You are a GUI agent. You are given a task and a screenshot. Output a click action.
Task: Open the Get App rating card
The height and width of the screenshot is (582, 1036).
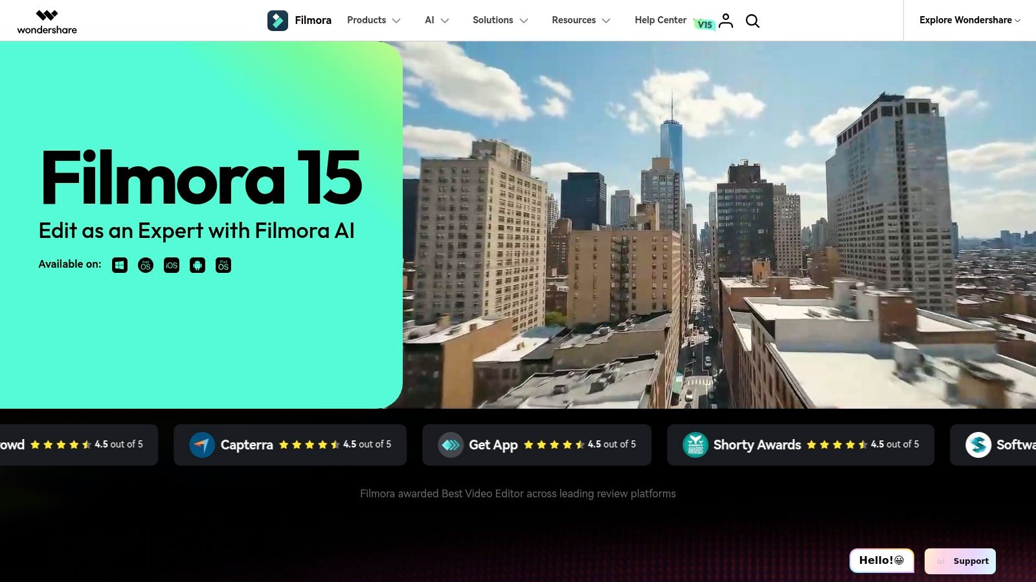tap(537, 445)
